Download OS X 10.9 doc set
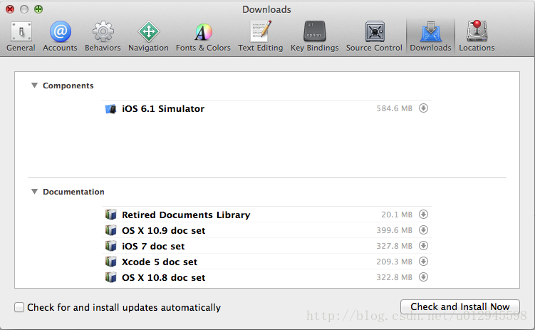 click(x=423, y=230)
